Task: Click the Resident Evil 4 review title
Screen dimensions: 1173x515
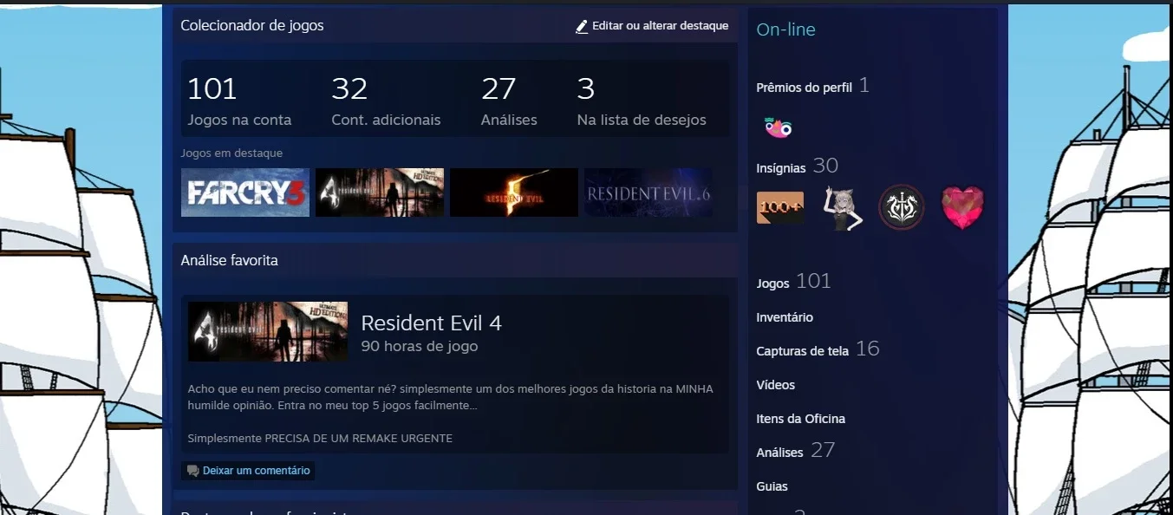Action: [431, 323]
